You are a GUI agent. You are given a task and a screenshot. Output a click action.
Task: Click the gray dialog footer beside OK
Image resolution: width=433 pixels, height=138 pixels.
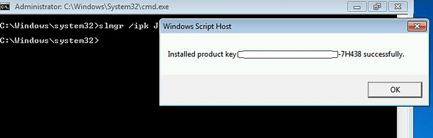click(262, 89)
